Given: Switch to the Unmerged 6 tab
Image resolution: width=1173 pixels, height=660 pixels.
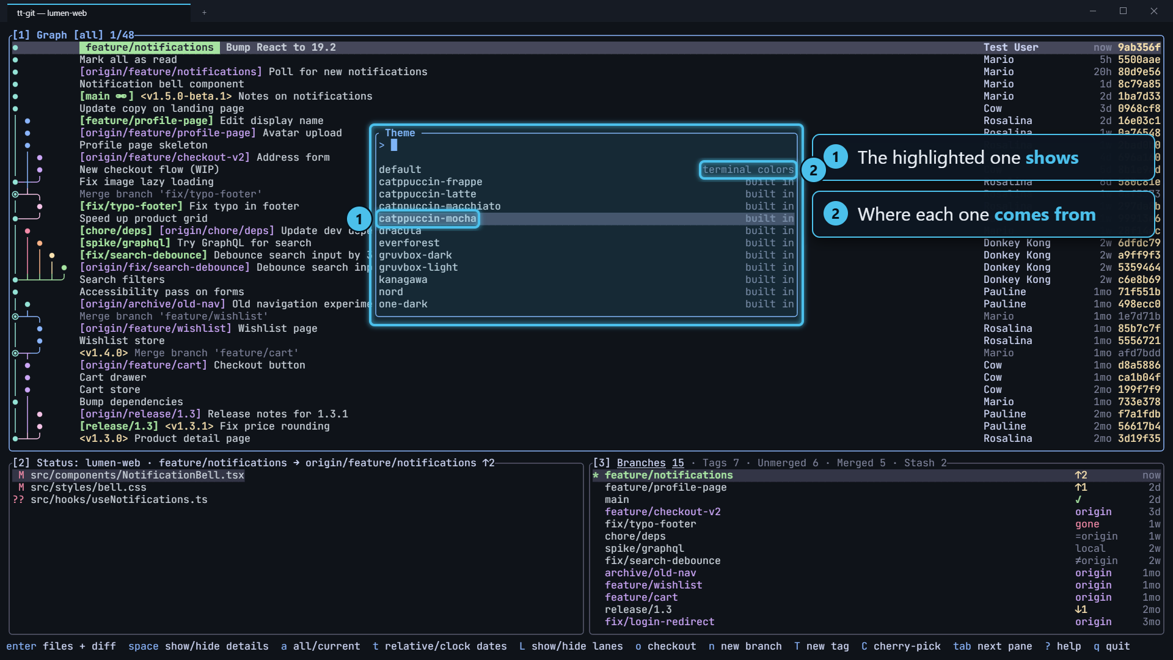Looking at the screenshot, I should point(787,463).
